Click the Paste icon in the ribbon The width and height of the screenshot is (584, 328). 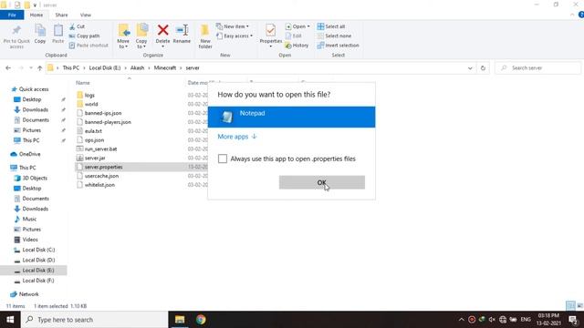pyautogui.click(x=58, y=30)
